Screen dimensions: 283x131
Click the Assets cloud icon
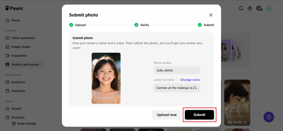[x=7, y=109]
